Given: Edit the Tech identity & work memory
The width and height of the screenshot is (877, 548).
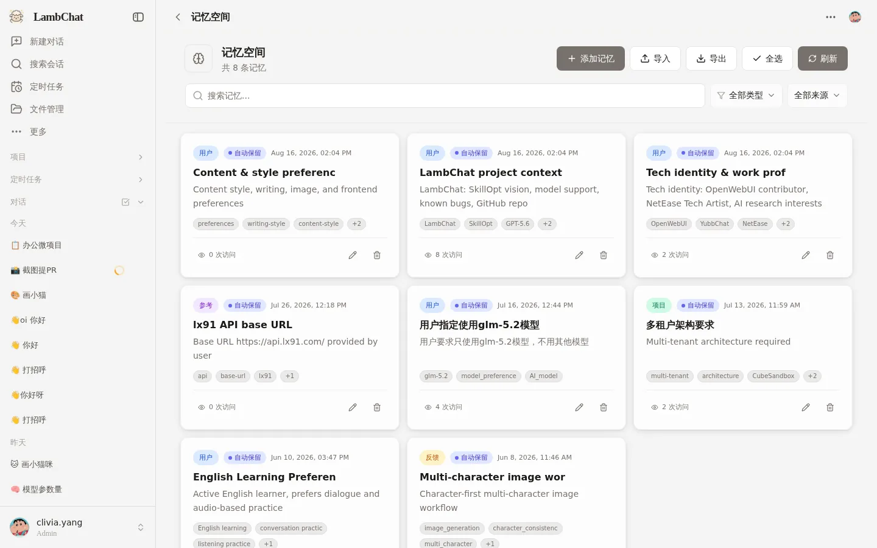Looking at the screenshot, I should coord(806,255).
